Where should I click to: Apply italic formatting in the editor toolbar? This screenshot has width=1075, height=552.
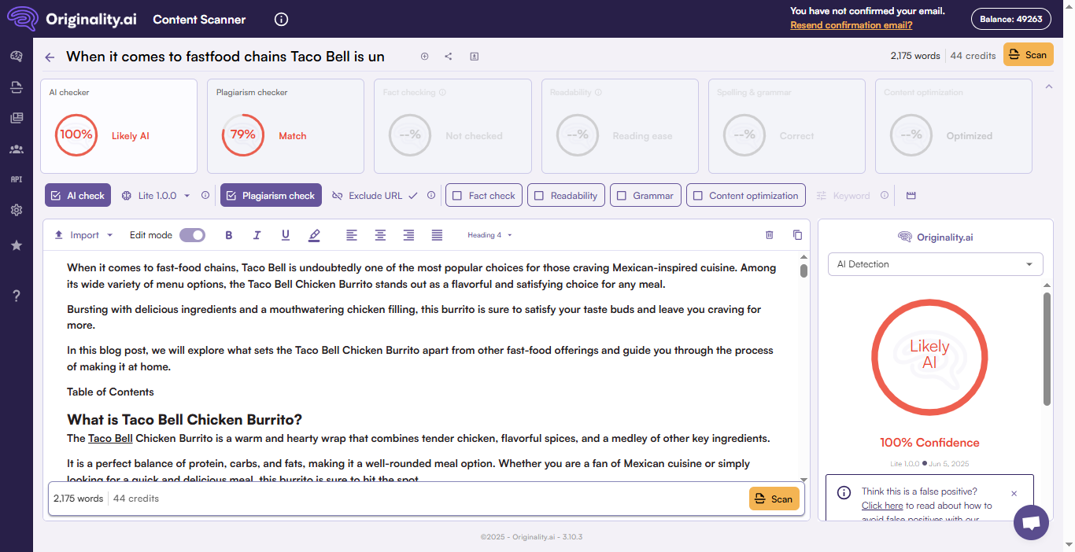coord(257,235)
